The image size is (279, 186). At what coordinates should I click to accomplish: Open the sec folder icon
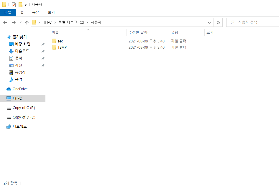(x=54, y=41)
